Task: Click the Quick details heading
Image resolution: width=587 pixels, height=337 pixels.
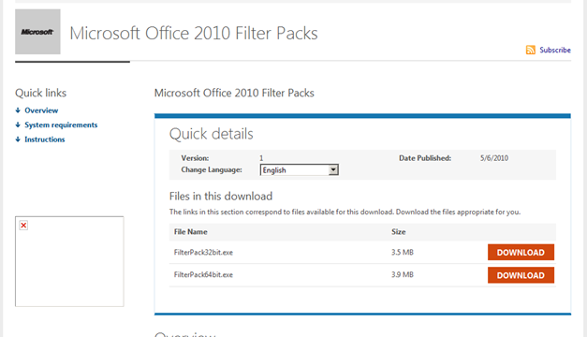Action: coord(212,134)
